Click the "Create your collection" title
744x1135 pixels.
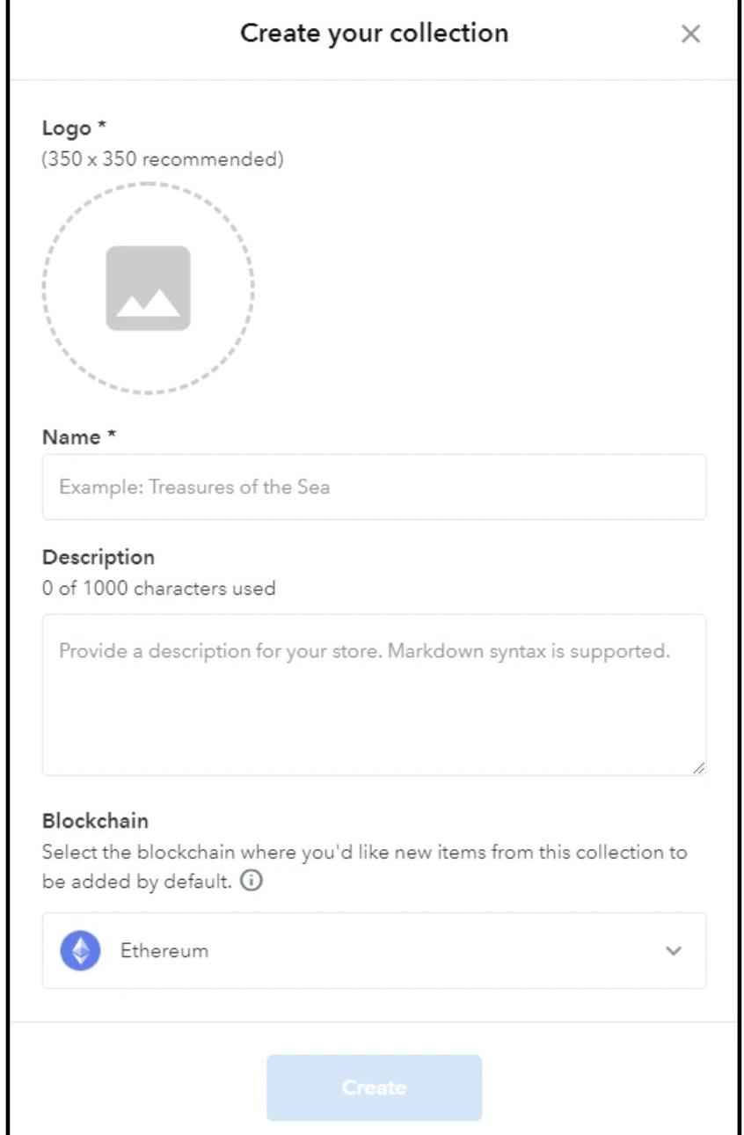click(x=374, y=34)
